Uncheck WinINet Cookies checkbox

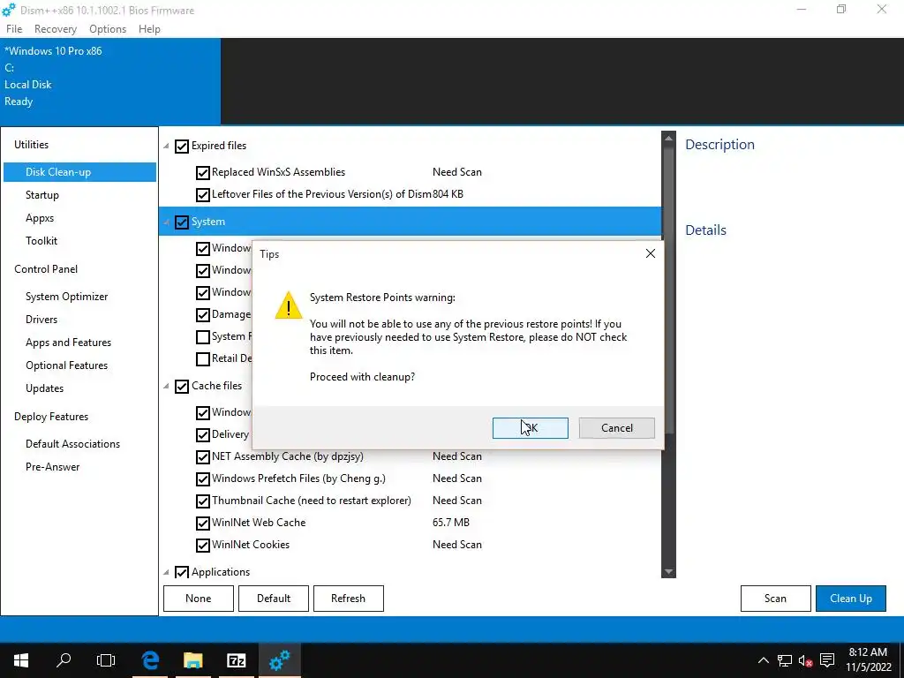pos(202,546)
